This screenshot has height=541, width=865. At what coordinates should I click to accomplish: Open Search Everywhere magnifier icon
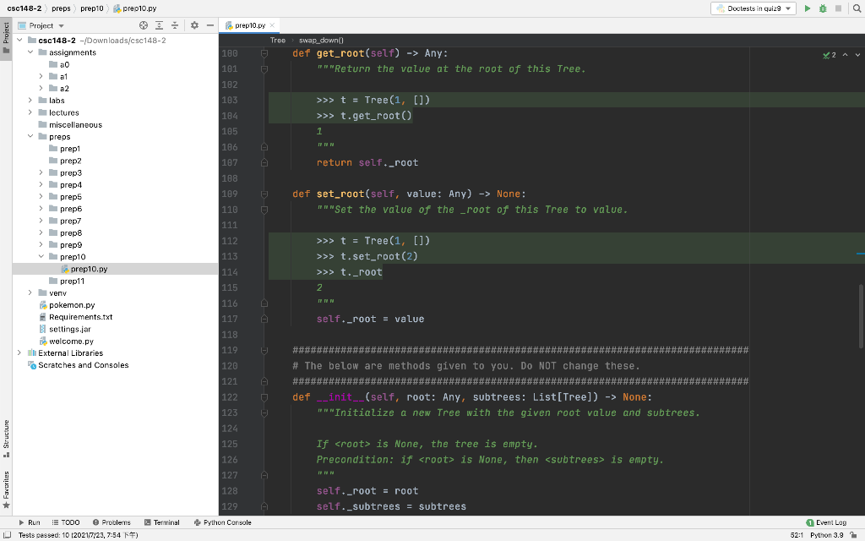point(857,8)
